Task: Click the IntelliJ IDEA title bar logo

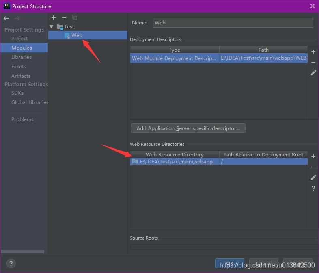Action: (7, 6)
